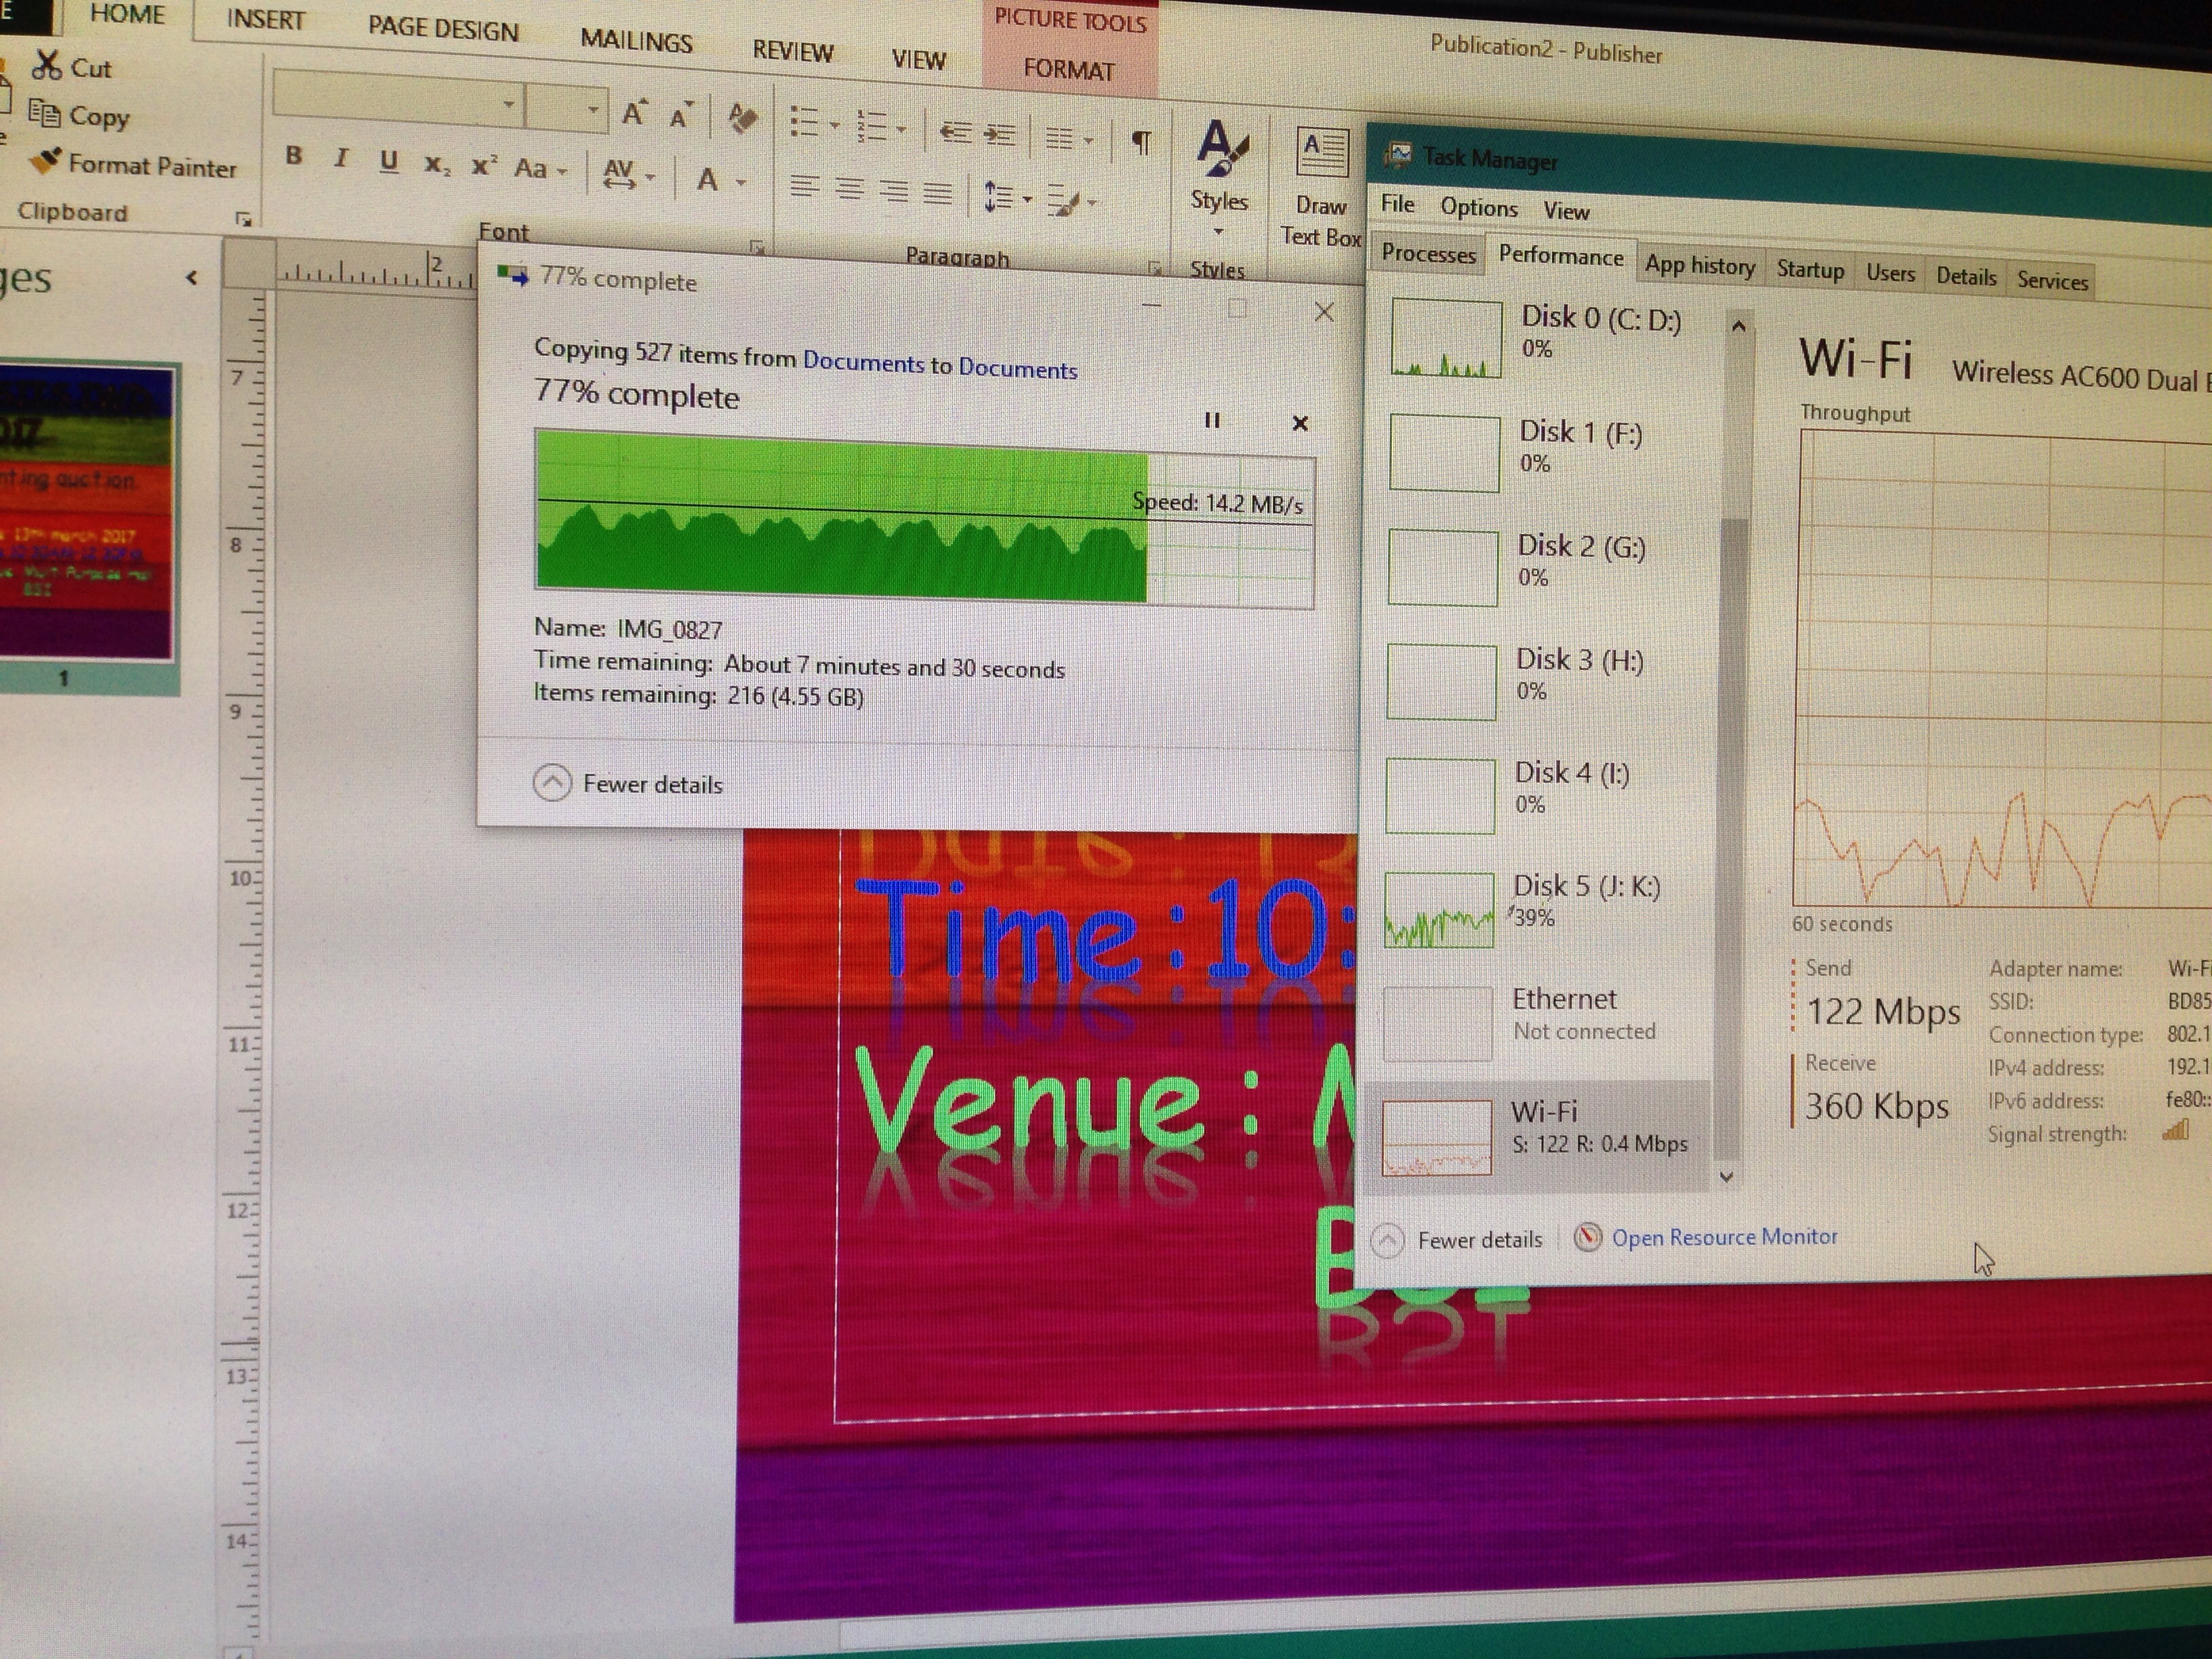Toggle Superscript formatting
Screen dimensions: 2212x1659
[x=484, y=166]
